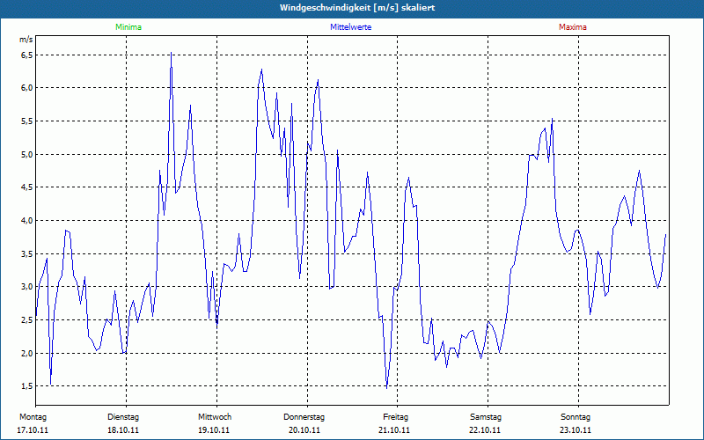
Task: Click the Samstag day label
Action: click(x=486, y=417)
